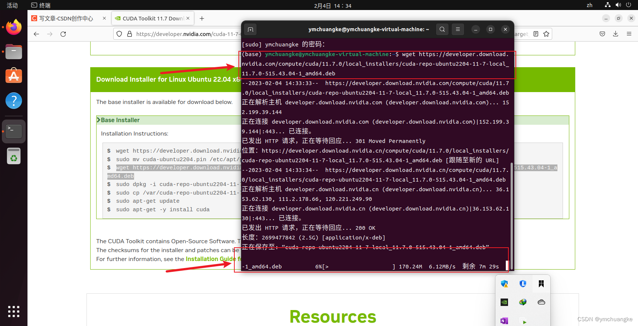
Task: Open the power menu in top bar
Action: coord(628,5)
